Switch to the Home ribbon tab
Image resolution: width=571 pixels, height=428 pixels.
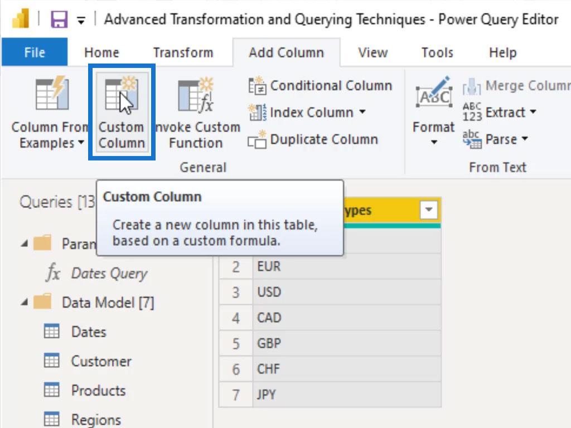[x=101, y=52]
